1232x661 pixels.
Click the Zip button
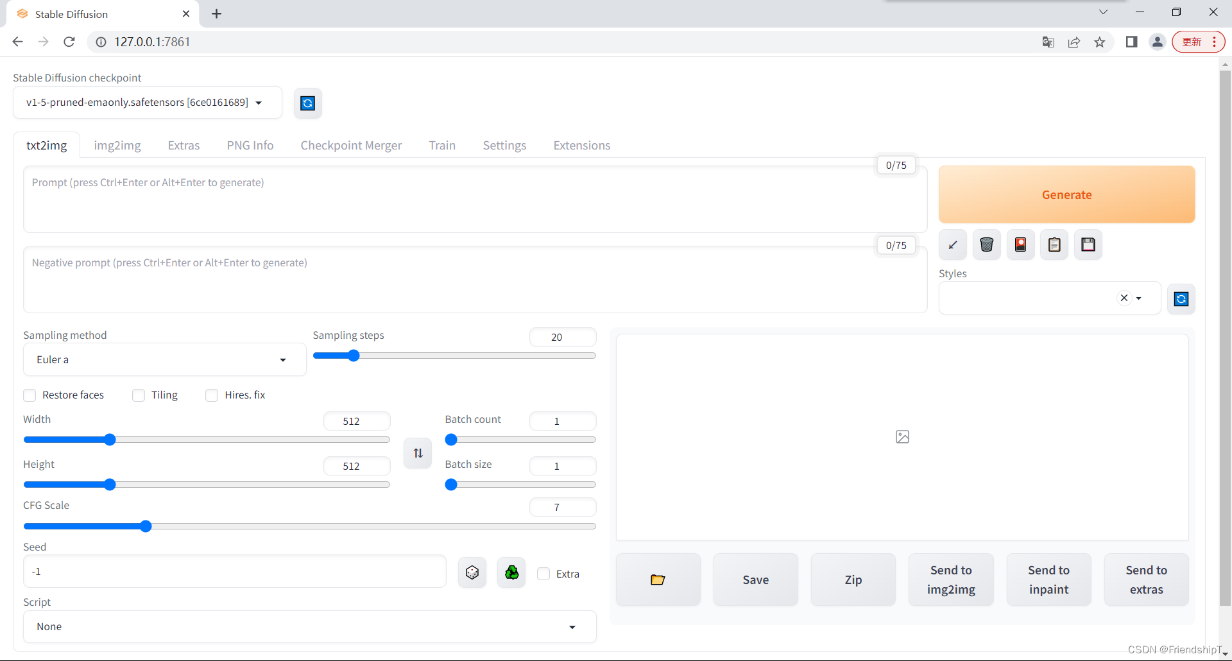853,579
